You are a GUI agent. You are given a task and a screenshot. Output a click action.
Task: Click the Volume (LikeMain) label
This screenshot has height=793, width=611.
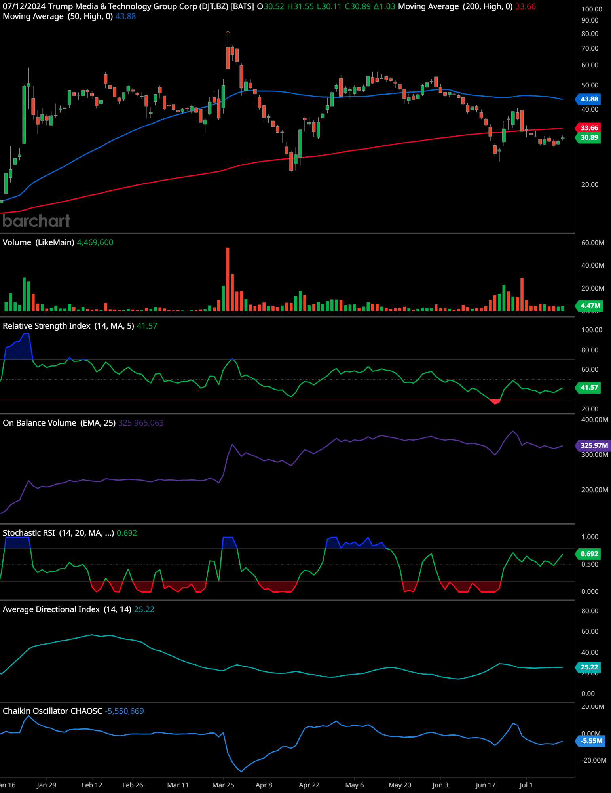(38, 242)
